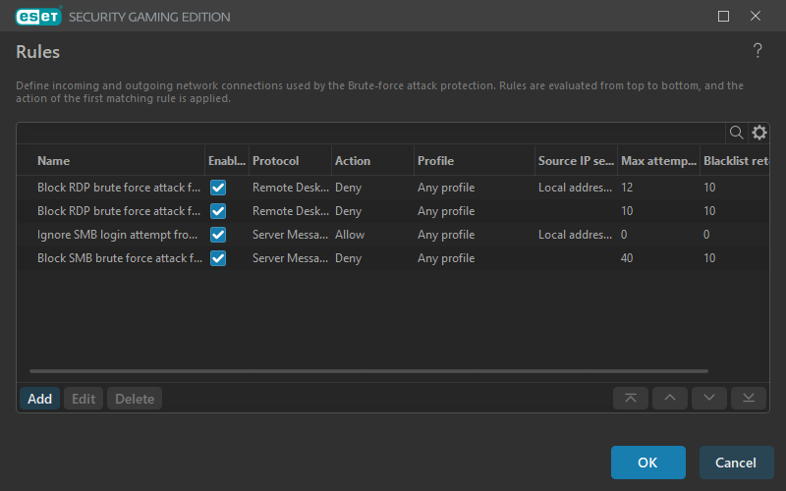
Task: Open help via the question mark icon
Action: pyautogui.click(x=758, y=51)
